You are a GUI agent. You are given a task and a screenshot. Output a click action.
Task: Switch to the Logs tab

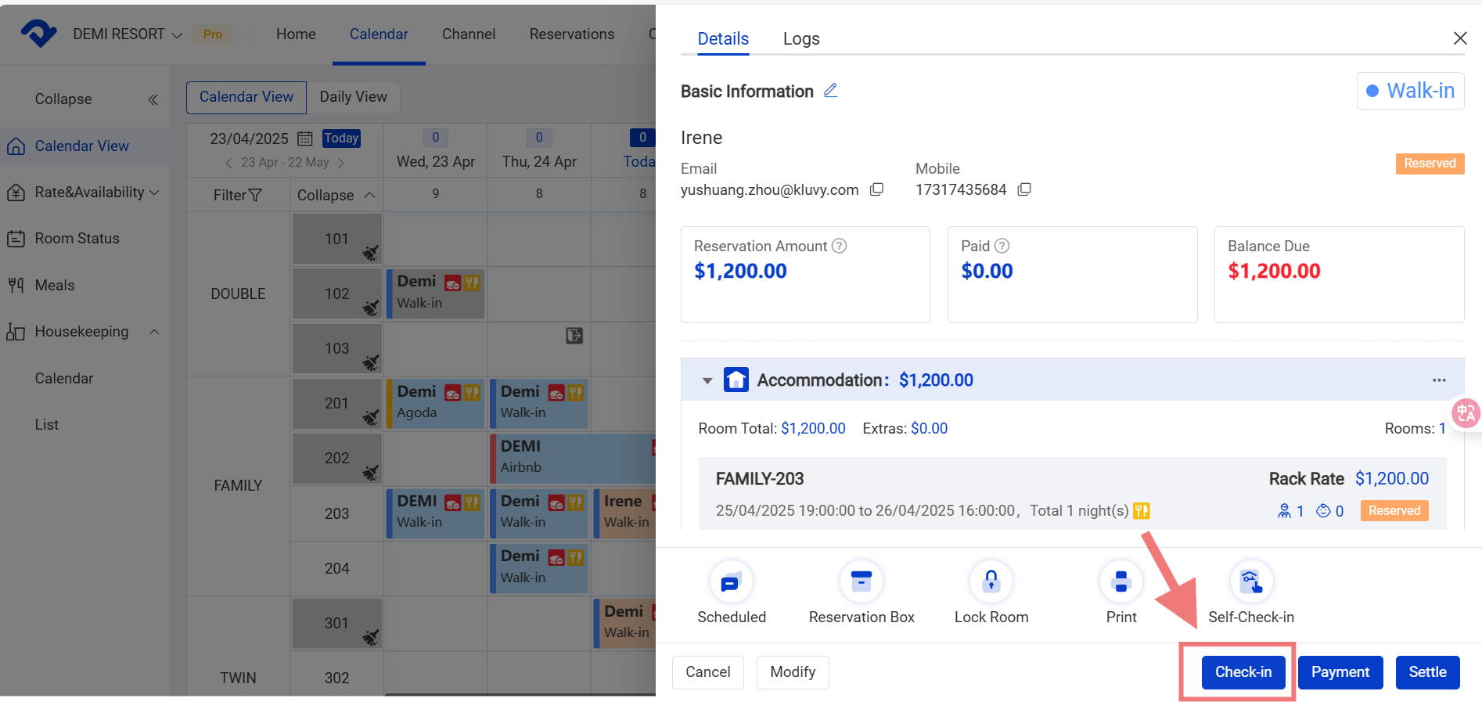pyautogui.click(x=801, y=39)
